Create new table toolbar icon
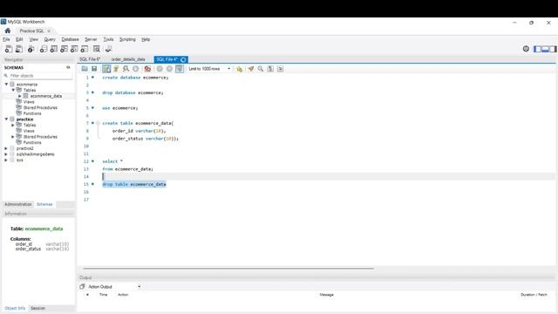This screenshot has height=314, width=558. pos(53,49)
